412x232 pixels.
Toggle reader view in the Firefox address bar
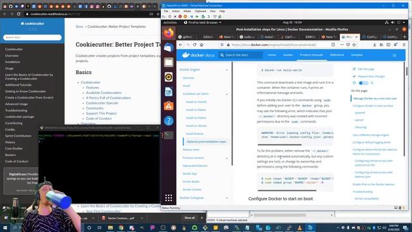click(333, 44)
